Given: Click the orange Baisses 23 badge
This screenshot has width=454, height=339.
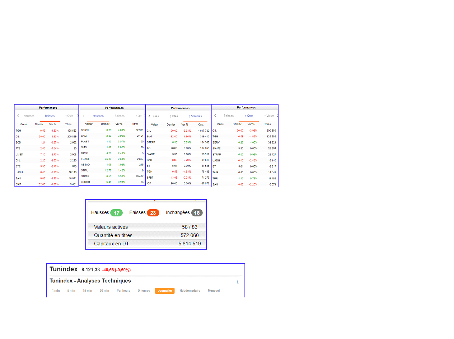Looking at the screenshot, I should tap(153, 213).
